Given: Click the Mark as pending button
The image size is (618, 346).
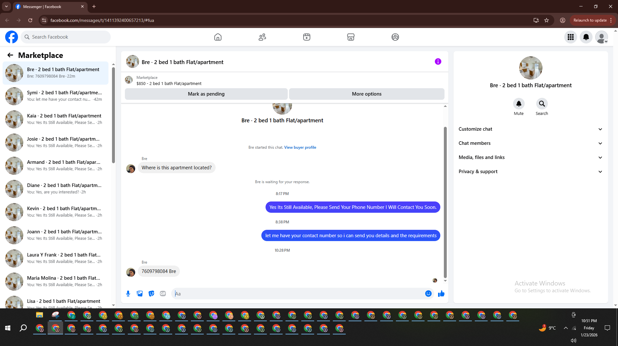Looking at the screenshot, I should tap(206, 94).
